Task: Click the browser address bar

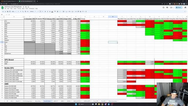Action: tap(84, 4)
